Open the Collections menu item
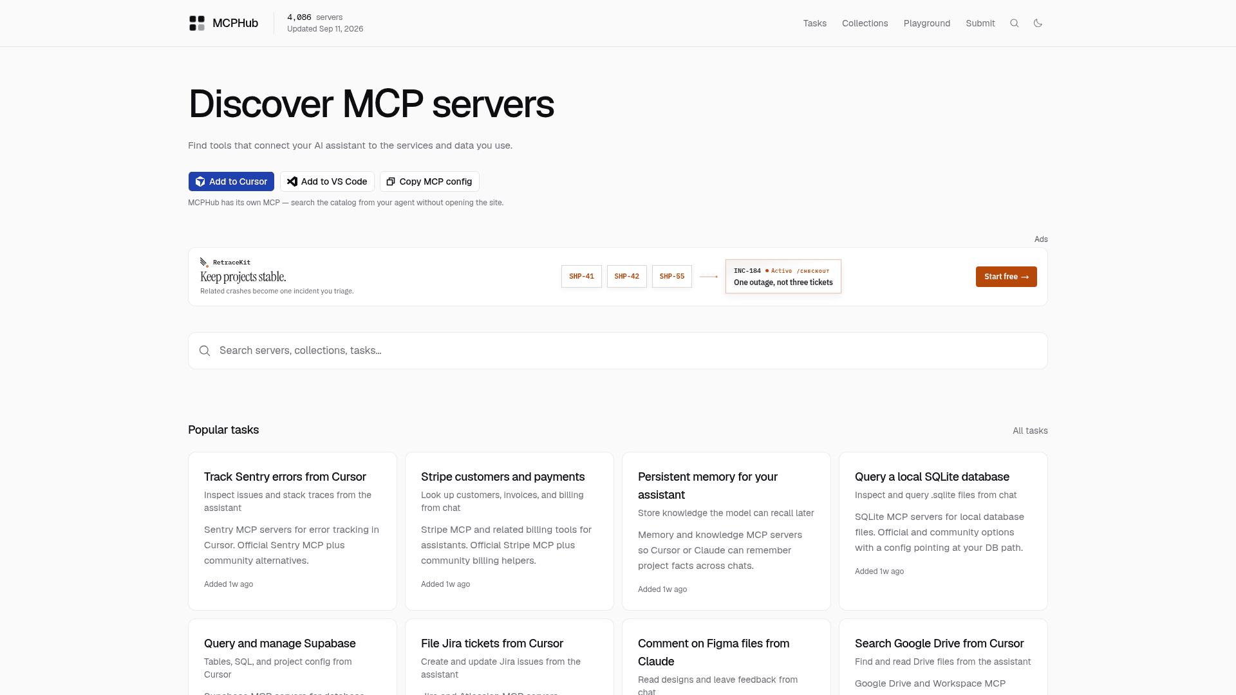This screenshot has height=695, width=1236. pyautogui.click(x=865, y=23)
